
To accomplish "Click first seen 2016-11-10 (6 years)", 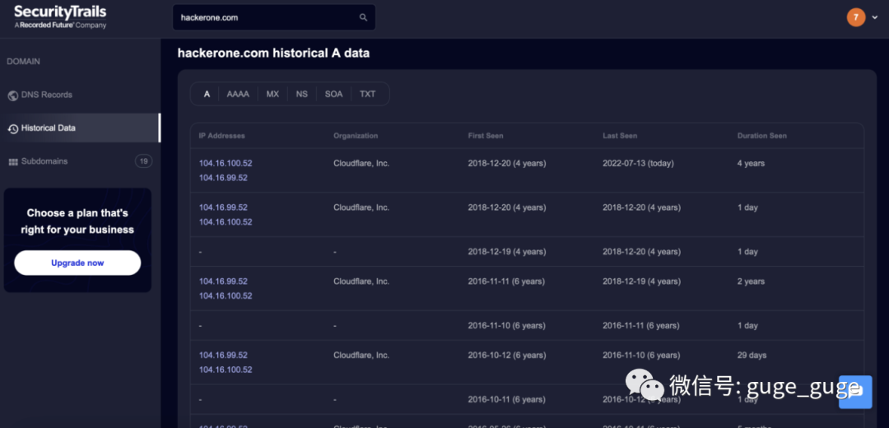I will pyautogui.click(x=507, y=325).
